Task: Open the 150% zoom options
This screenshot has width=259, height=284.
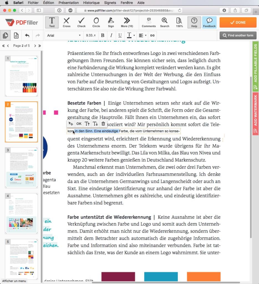Action: pyautogui.click(x=179, y=22)
